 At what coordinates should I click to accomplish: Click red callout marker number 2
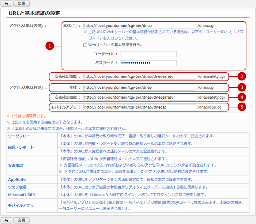[241, 77]
